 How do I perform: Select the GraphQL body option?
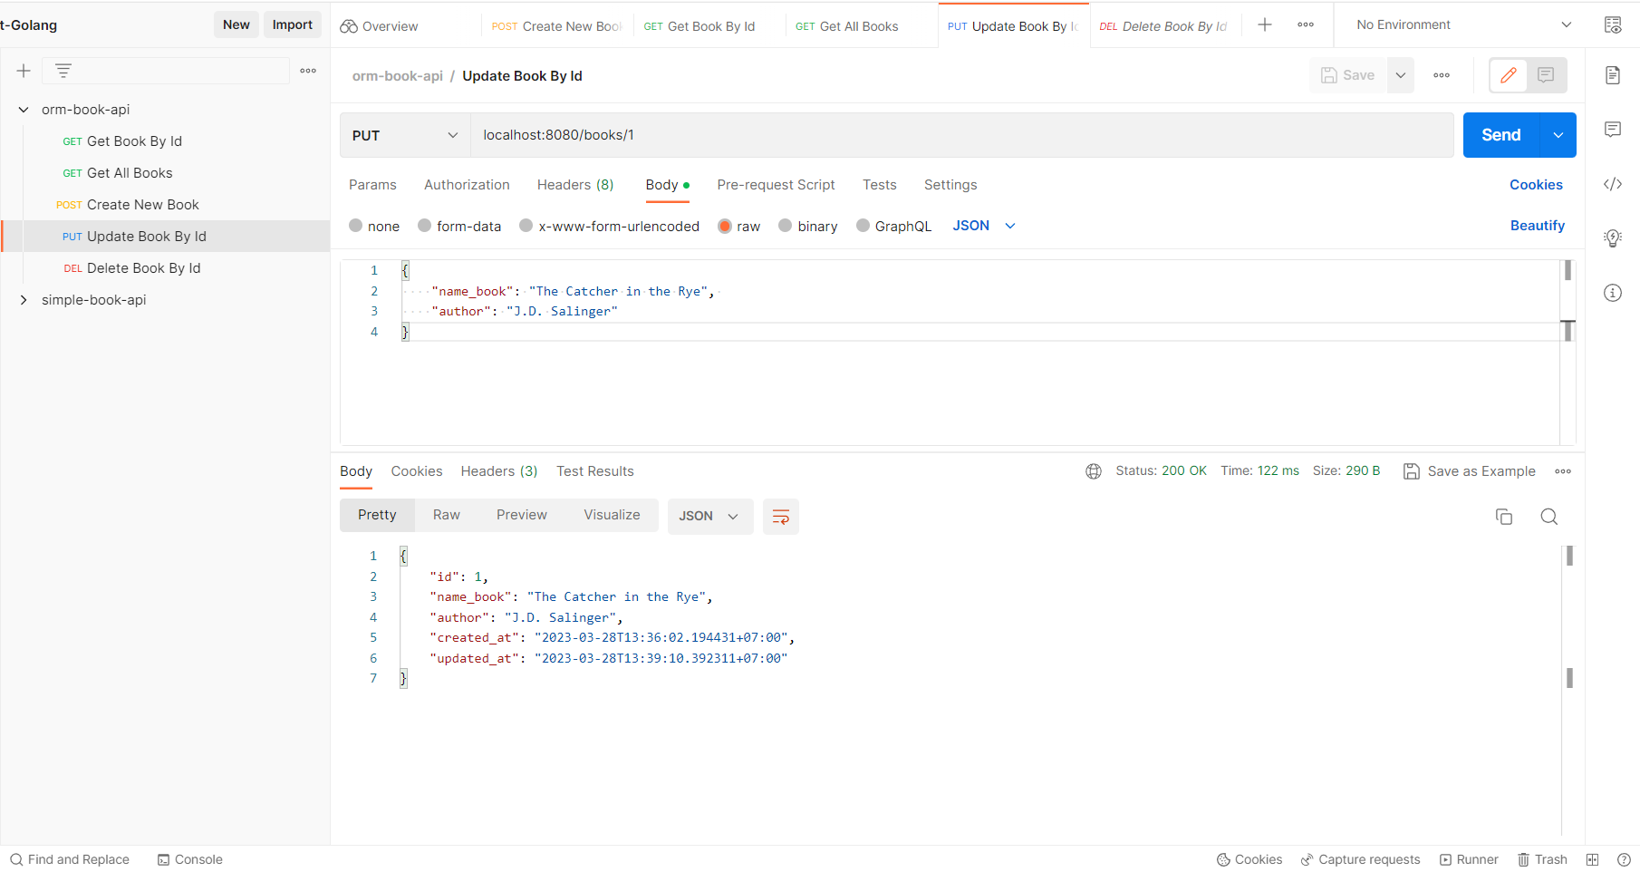tap(863, 226)
